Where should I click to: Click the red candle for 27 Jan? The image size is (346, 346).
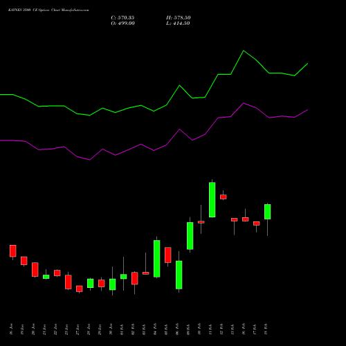(x=80, y=289)
